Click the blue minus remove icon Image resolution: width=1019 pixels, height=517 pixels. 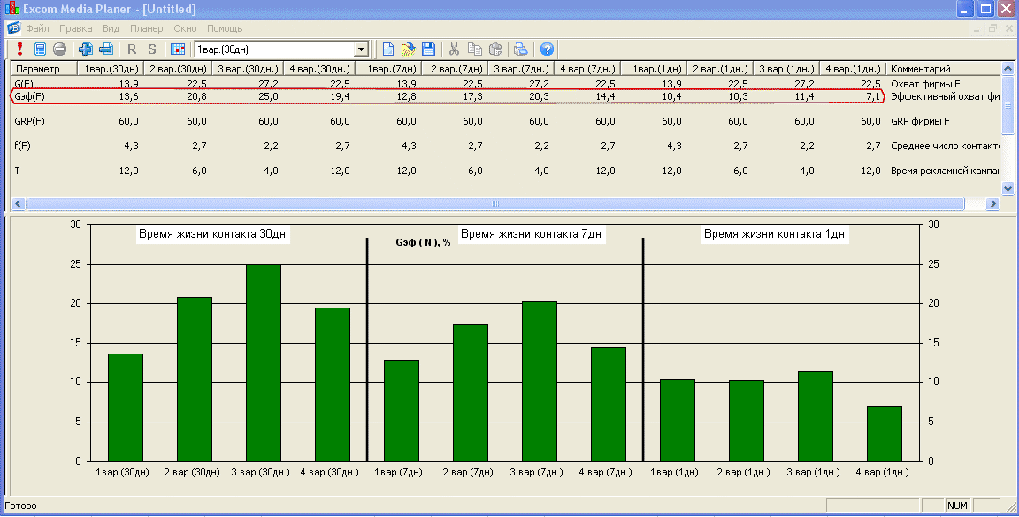[x=105, y=49]
